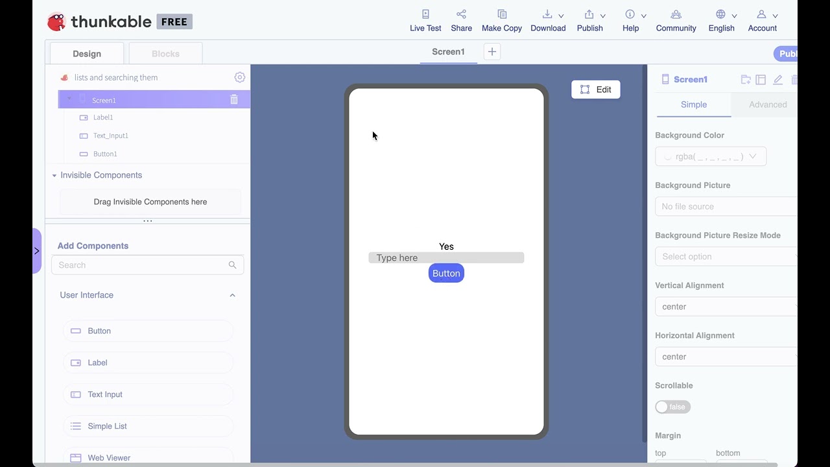Toggle the Scrollable switch
The image size is (830, 467).
point(673,407)
